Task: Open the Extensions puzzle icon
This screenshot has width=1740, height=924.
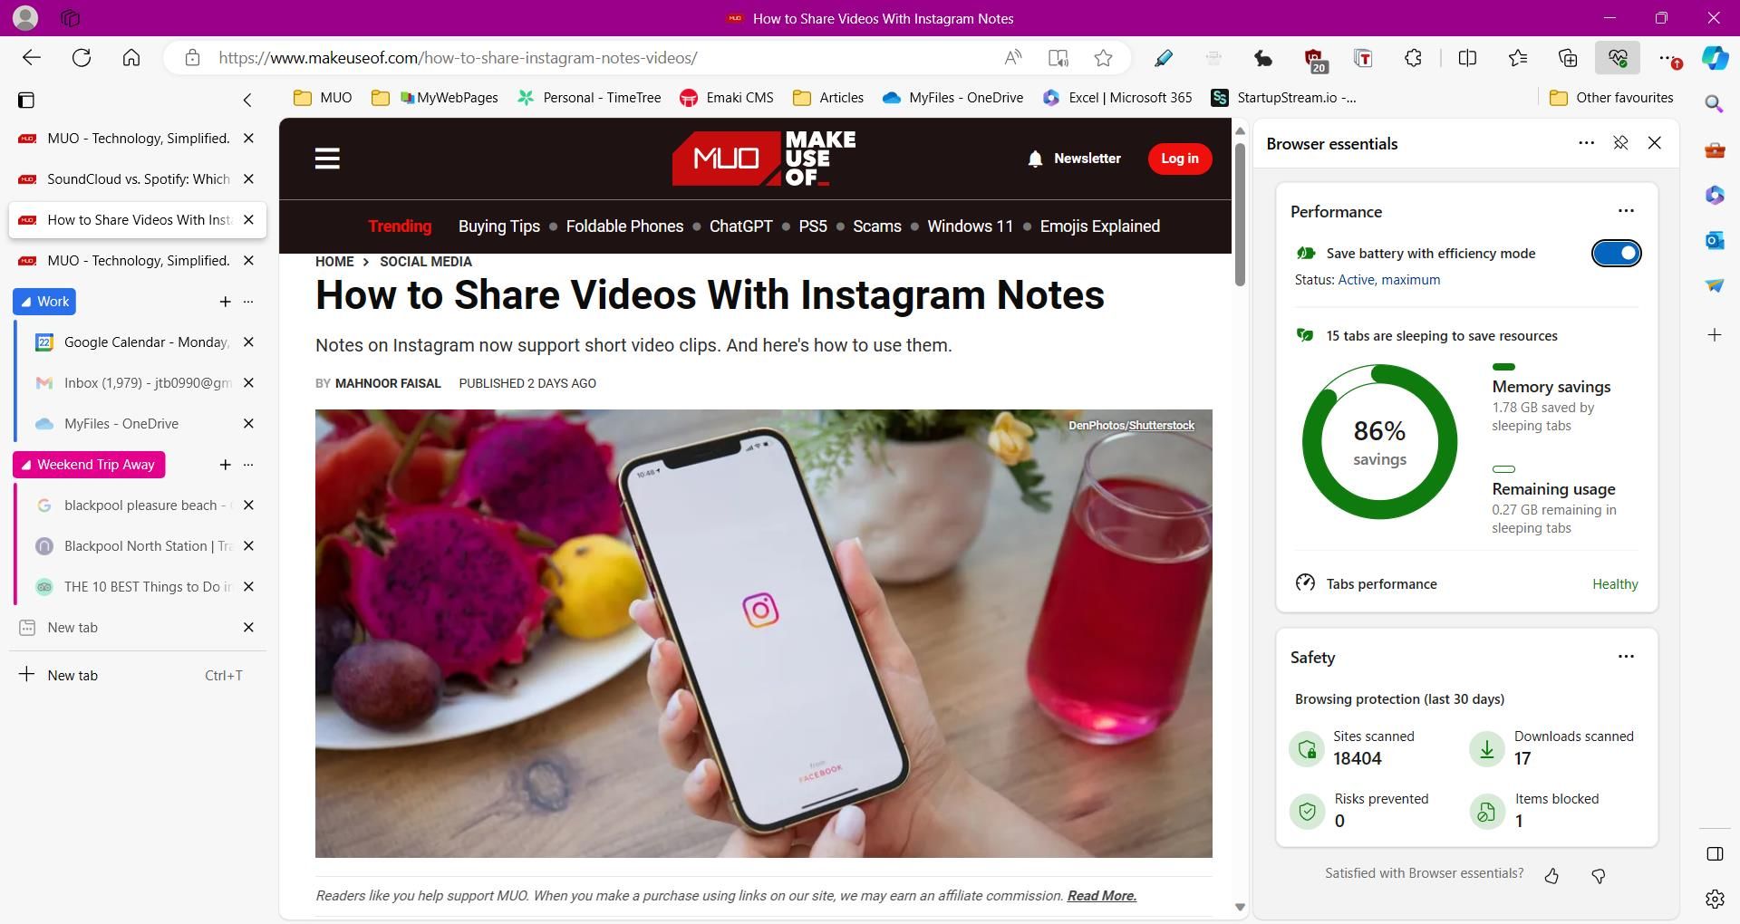Action: (1413, 58)
